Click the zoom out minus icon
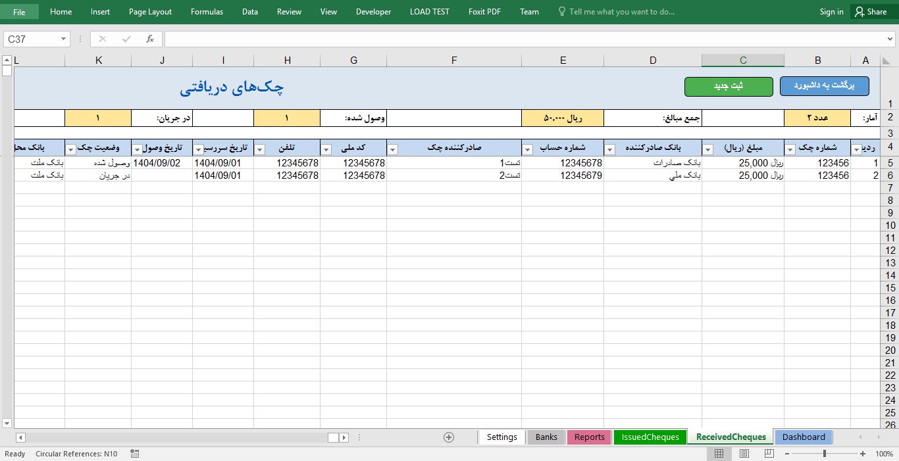This screenshot has height=461, width=899. [786, 454]
